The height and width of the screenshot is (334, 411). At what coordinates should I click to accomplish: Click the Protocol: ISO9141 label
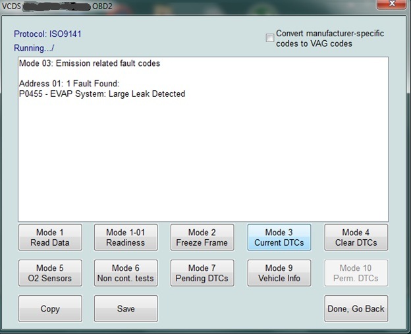point(47,34)
